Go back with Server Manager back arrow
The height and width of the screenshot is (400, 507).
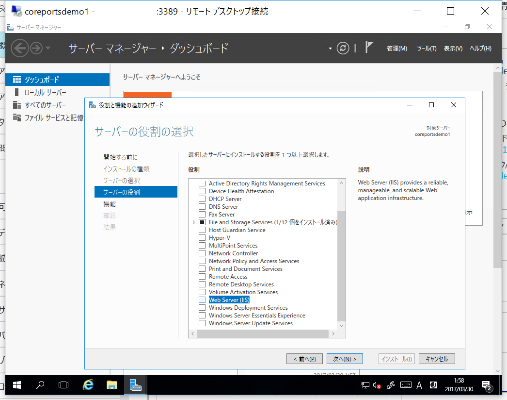(x=20, y=48)
